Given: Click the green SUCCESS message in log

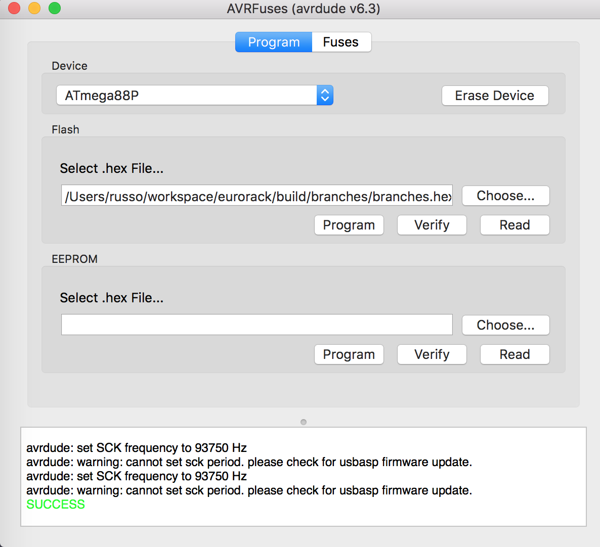Looking at the screenshot, I should click(x=56, y=505).
